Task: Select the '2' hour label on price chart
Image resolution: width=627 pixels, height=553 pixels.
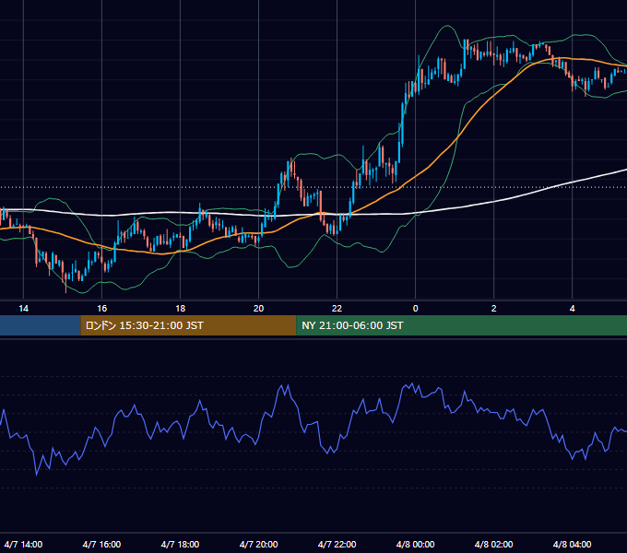Action: pyautogui.click(x=494, y=309)
